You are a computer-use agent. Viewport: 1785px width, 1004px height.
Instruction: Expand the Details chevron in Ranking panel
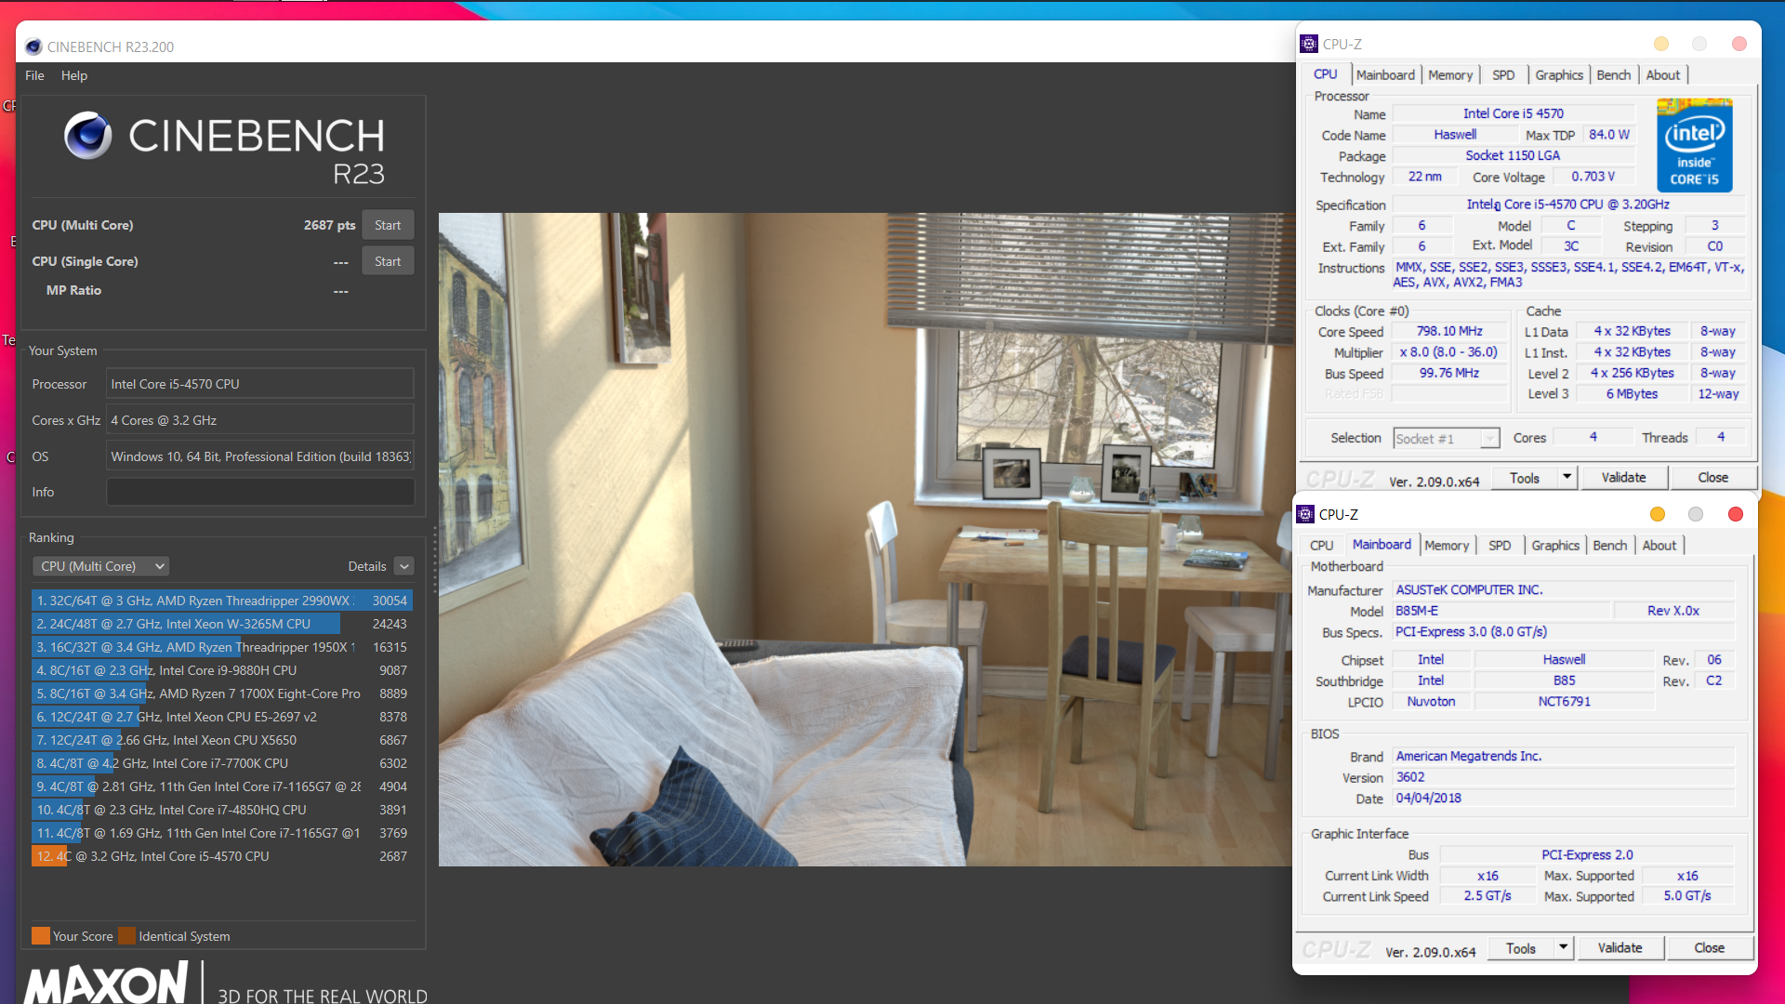(x=403, y=566)
